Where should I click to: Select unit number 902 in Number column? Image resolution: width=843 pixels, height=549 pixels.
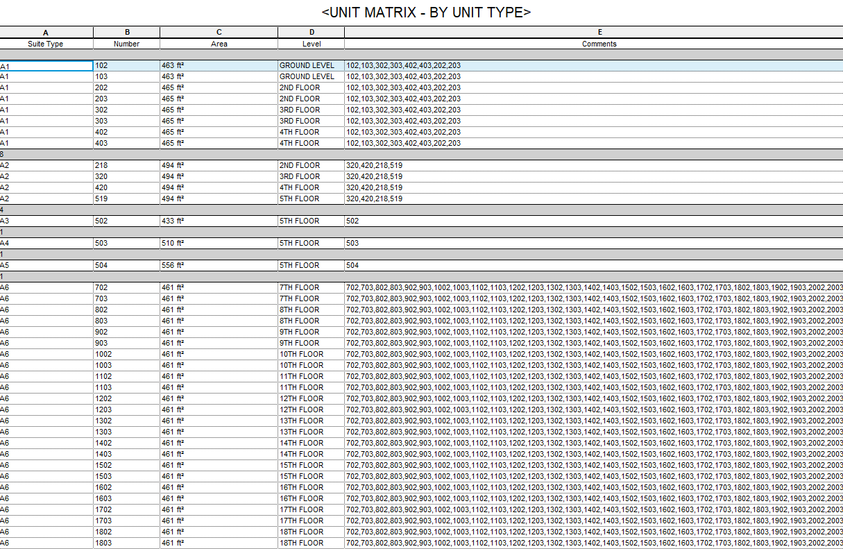(x=127, y=332)
